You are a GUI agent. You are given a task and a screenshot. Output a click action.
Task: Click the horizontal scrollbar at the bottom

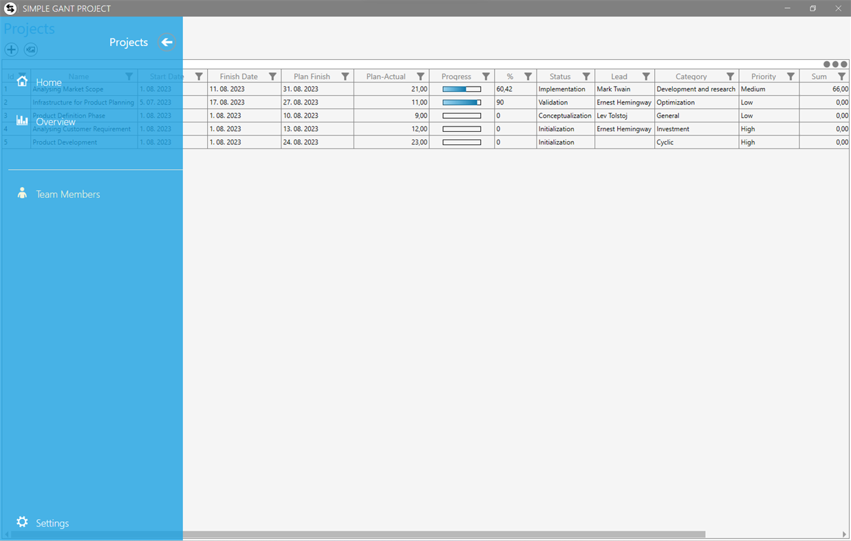(x=447, y=533)
